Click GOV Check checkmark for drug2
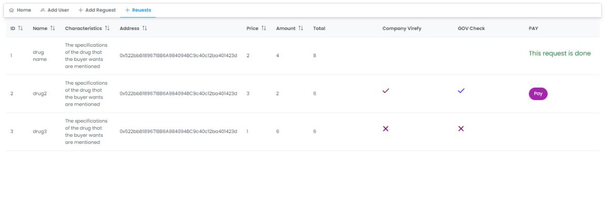The image size is (609, 221). (x=461, y=90)
